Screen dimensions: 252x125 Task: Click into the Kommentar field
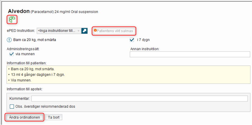coord(139,99)
